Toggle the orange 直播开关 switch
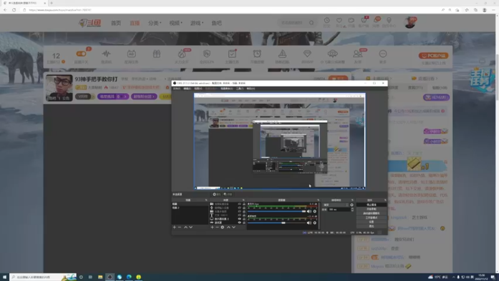This screenshot has width=499, height=281. point(81,54)
